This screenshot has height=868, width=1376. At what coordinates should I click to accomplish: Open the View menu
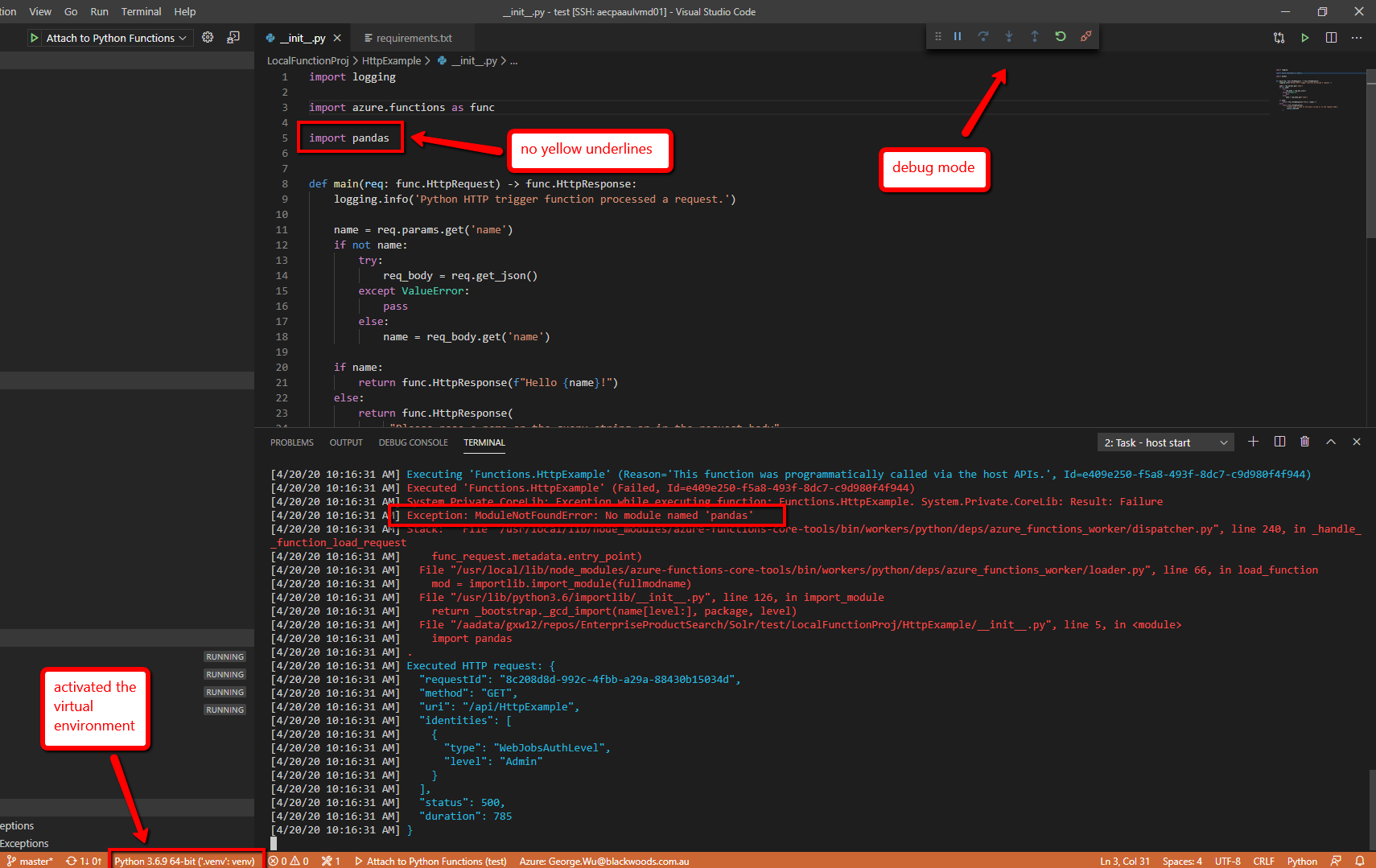40,11
